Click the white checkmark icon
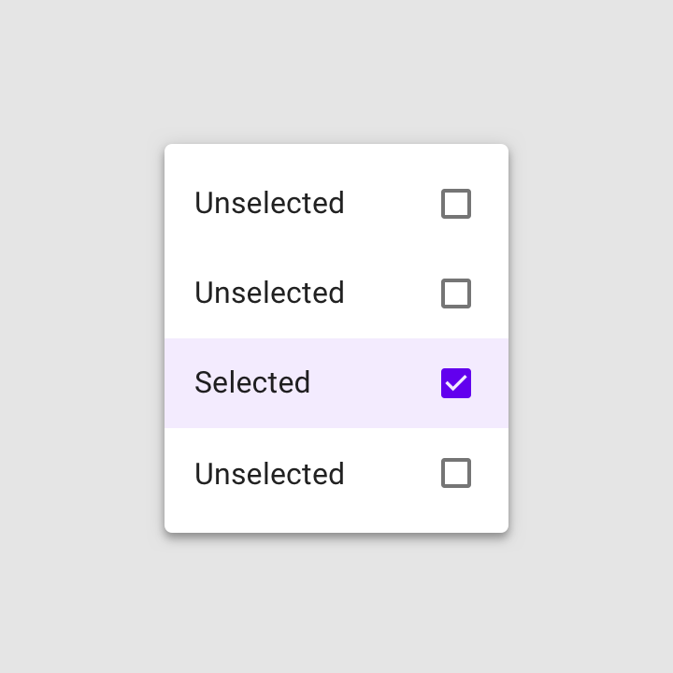673x673 pixels. pos(456,382)
